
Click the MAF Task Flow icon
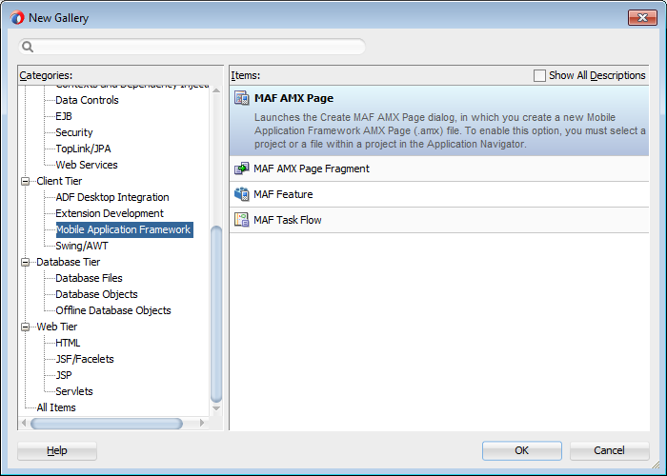click(x=242, y=220)
